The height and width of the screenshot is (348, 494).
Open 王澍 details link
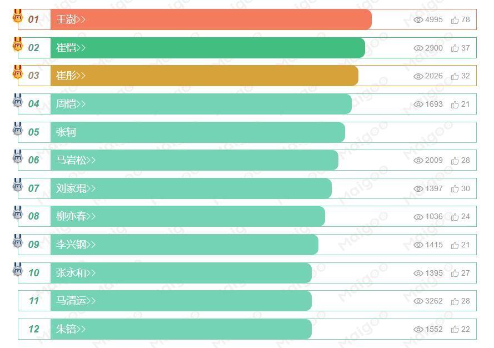pos(71,20)
